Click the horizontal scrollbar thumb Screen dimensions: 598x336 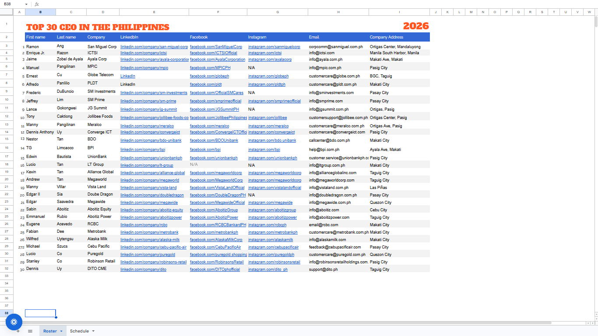282,323
